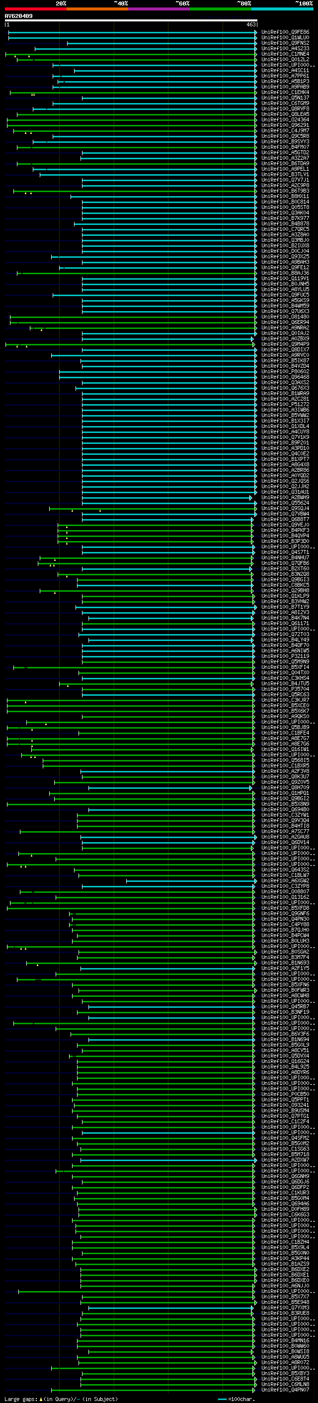
Task: Select label UniRef100_A9PEL1
Action: (285, 169)
